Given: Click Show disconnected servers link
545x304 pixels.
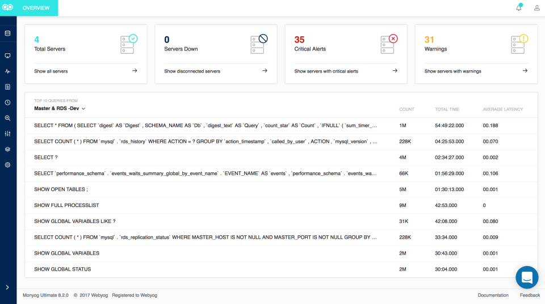Looking at the screenshot, I should click(192, 71).
